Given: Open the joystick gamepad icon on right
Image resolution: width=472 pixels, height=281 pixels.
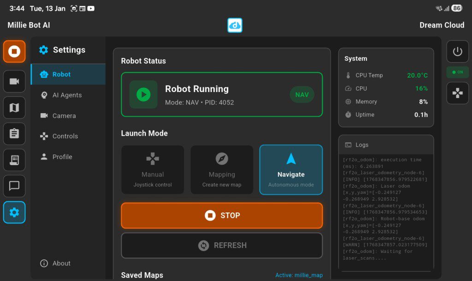Looking at the screenshot, I should (x=457, y=93).
